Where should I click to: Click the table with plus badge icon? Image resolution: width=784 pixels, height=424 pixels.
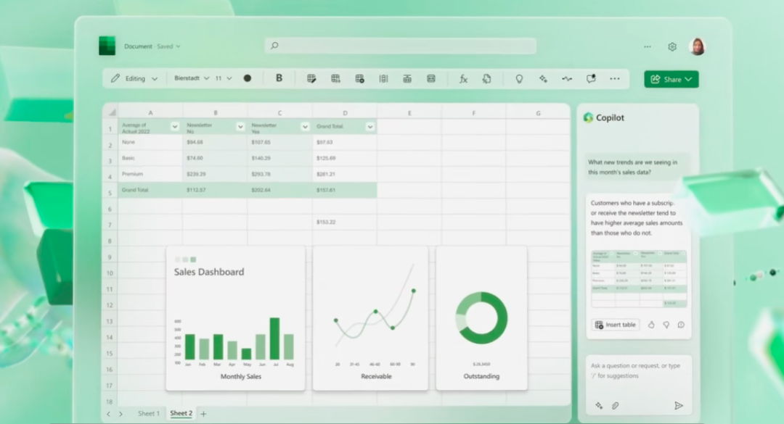359,78
